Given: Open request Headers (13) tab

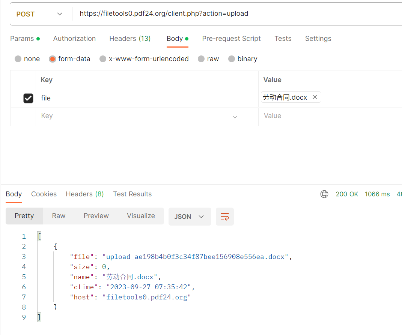Looking at the screenshot, I should (x=130, y=39).
